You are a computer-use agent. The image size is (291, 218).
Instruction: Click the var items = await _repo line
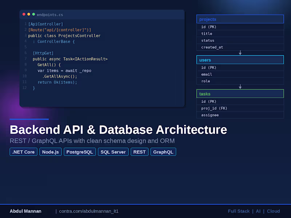(64, 70)
